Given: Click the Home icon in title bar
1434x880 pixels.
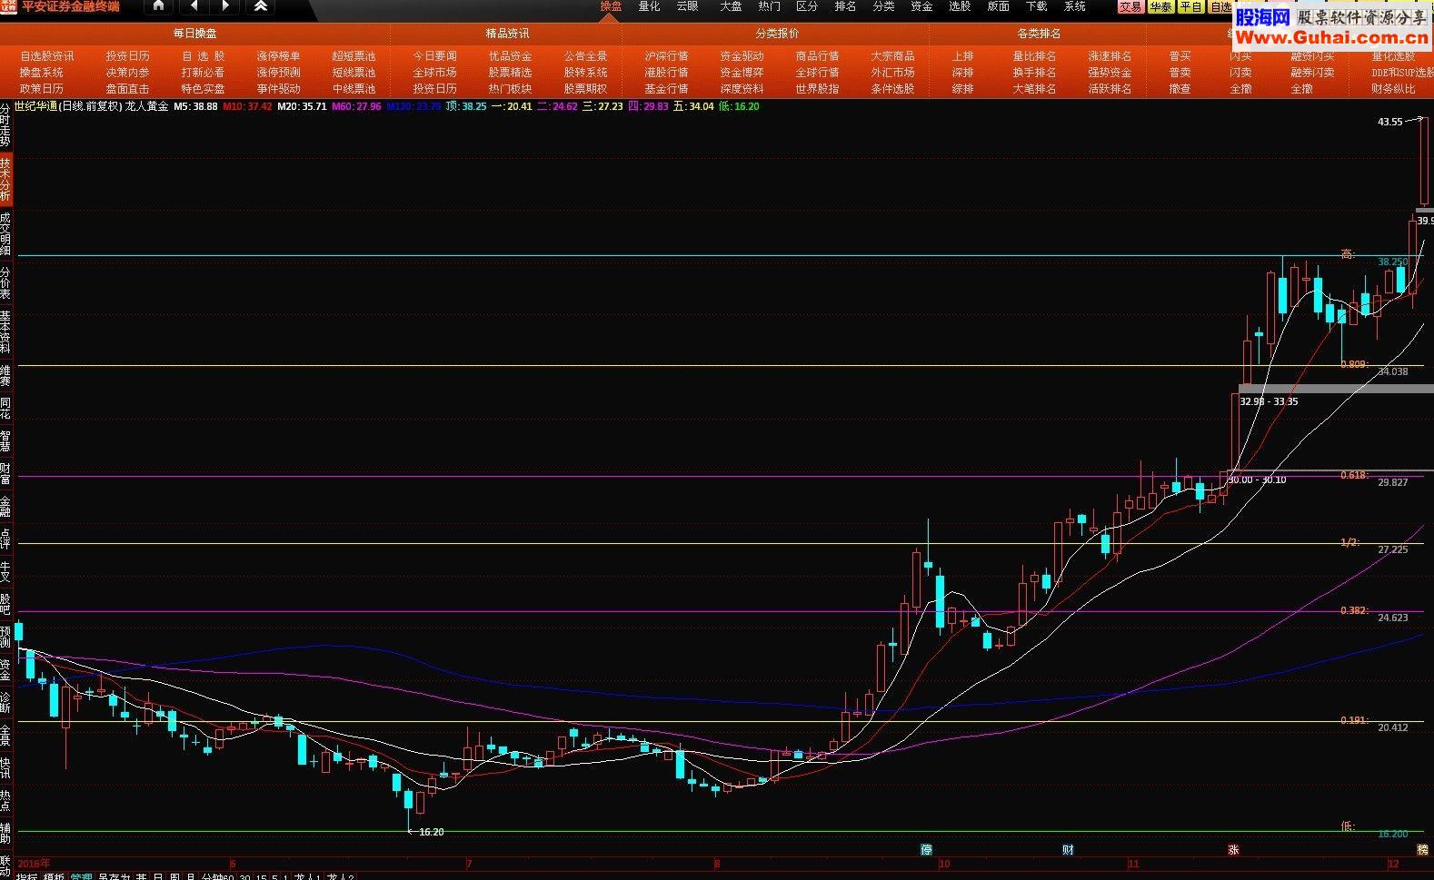Looking at the screenshot, I should click(x=158, y=6).
